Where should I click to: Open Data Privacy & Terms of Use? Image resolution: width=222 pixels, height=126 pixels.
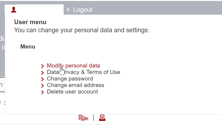tap(83, 72)
